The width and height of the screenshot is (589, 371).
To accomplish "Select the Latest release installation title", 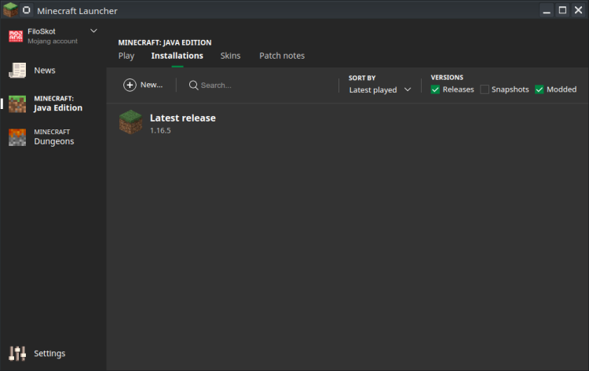I will 183,118.
